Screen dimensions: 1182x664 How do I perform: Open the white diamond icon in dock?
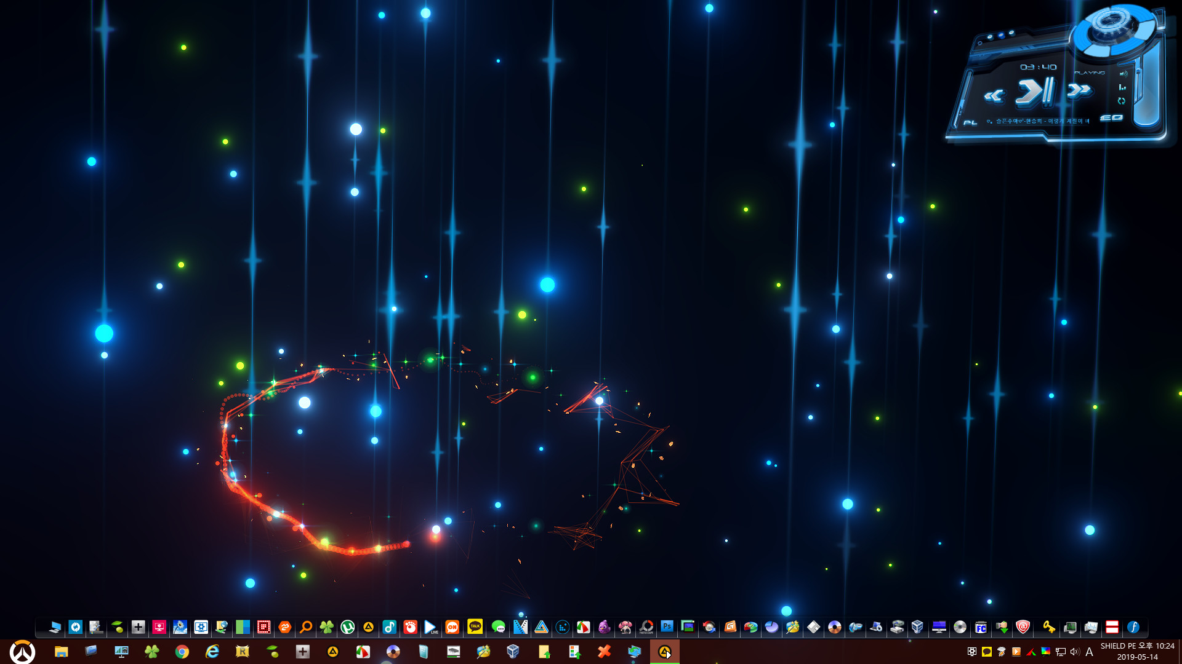point(813,627)
